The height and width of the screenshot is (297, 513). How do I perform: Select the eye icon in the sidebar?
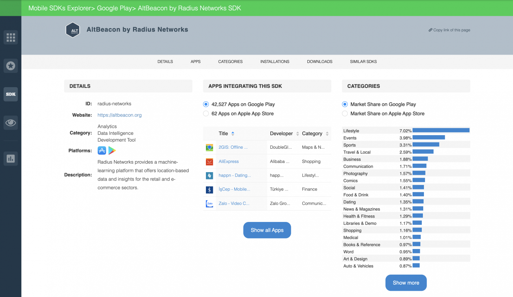click(11, 123)
